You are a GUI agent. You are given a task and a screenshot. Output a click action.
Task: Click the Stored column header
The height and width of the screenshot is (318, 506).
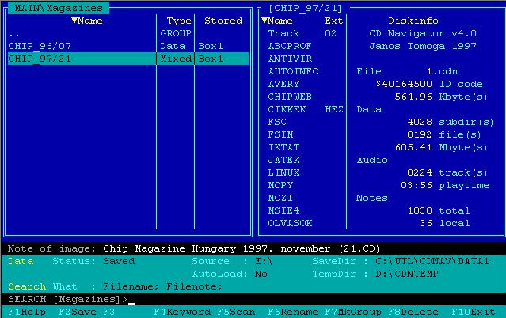click(223, 21)
